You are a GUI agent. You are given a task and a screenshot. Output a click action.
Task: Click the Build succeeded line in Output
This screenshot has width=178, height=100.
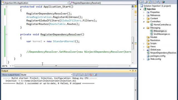pos(49,83)
